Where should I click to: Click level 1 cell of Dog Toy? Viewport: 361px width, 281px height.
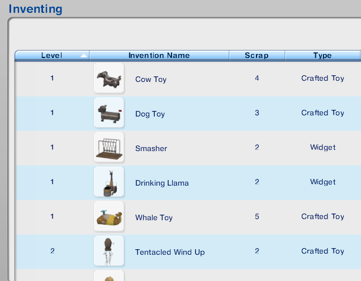[x=53, y=113]
